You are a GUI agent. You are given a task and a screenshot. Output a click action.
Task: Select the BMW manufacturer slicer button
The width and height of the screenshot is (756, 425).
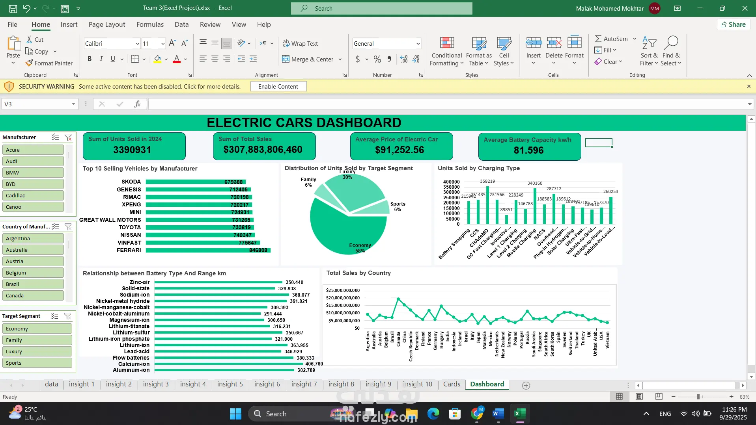pyautogui.click(x=33, y=173)
